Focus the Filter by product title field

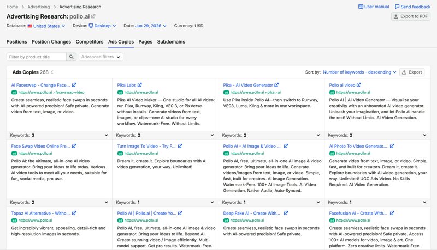pyautogui.click(x=37, y=57)
